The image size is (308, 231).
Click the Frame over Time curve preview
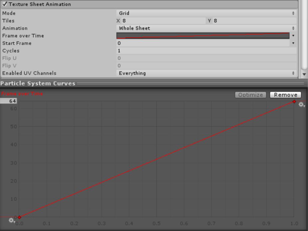coord(203,36)
